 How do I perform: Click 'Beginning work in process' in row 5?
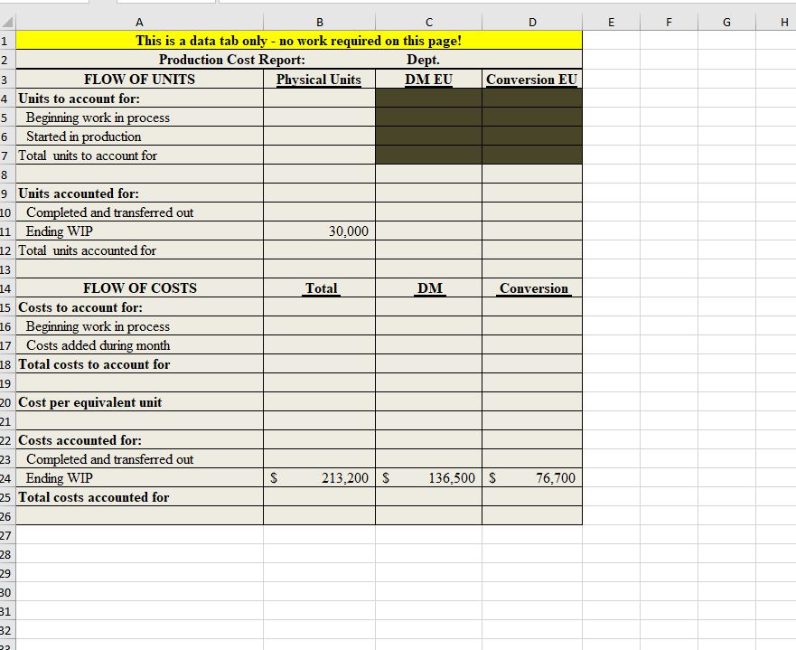140,118
